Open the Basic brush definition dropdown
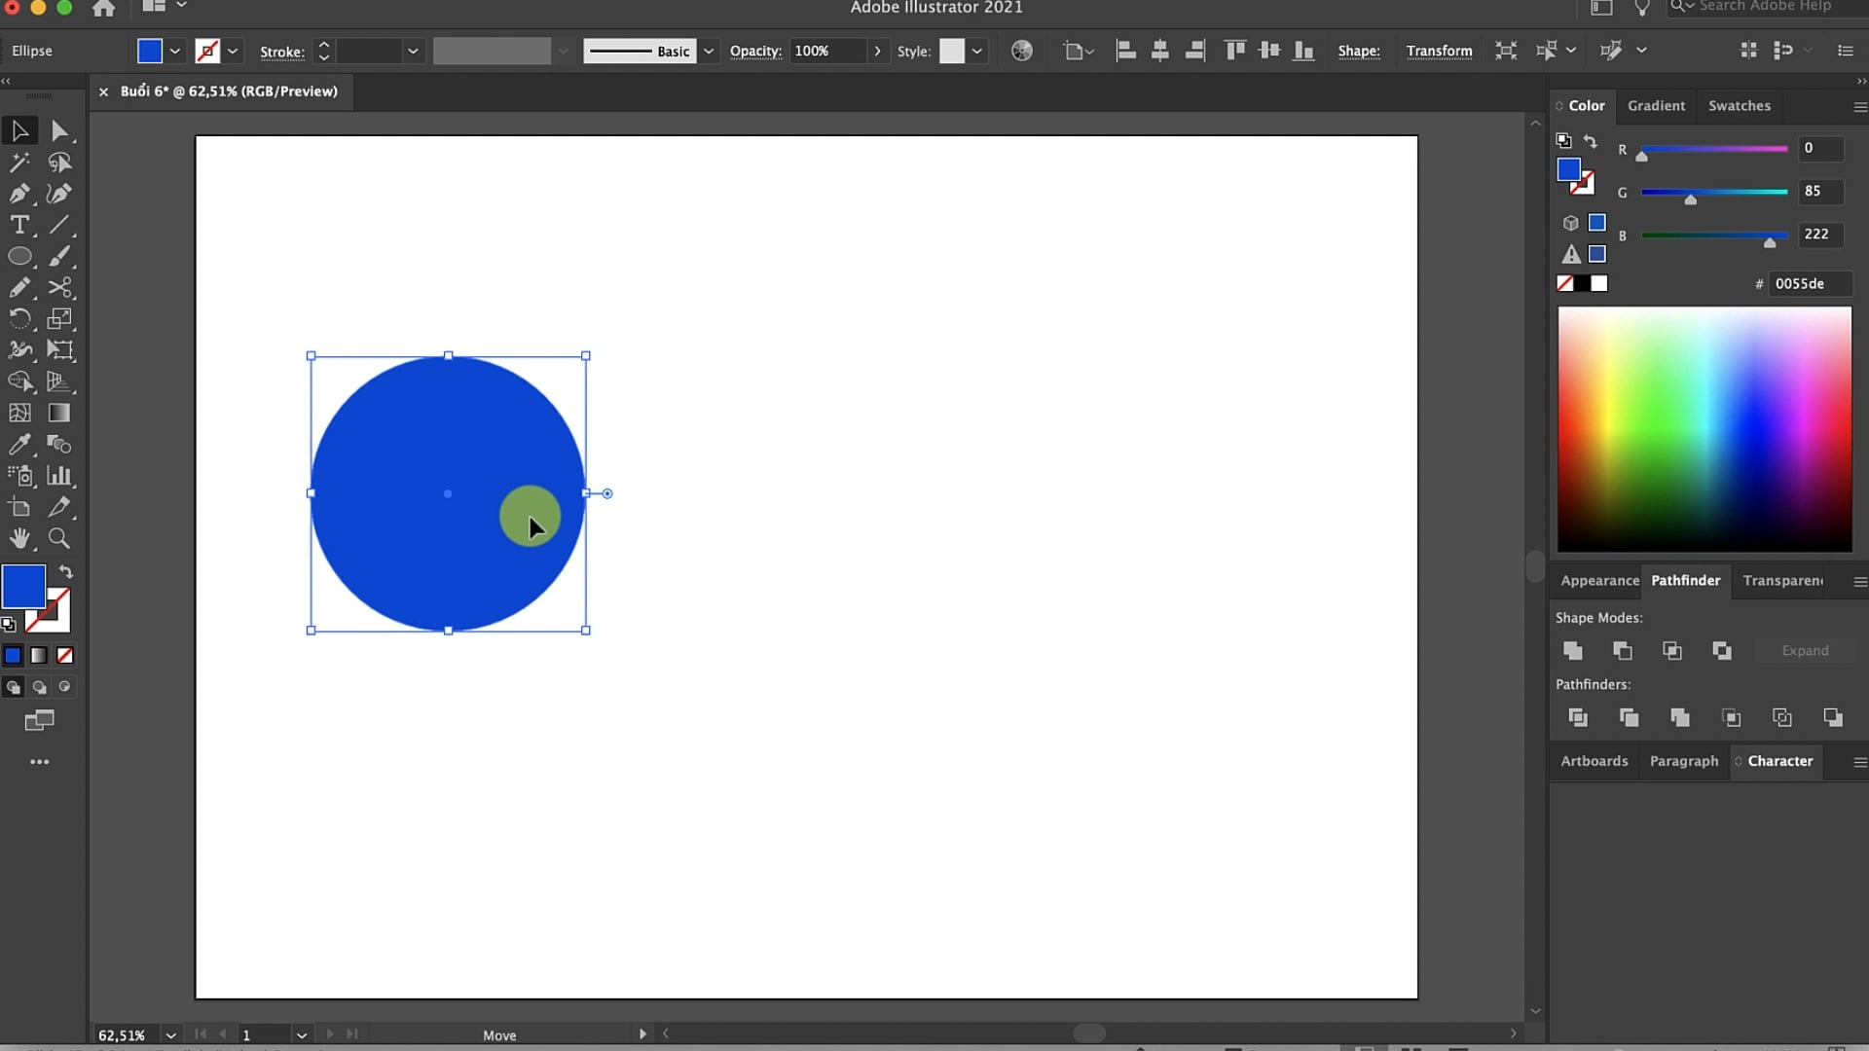The height and width of the screenshot is (1051, 1869). 709,51
